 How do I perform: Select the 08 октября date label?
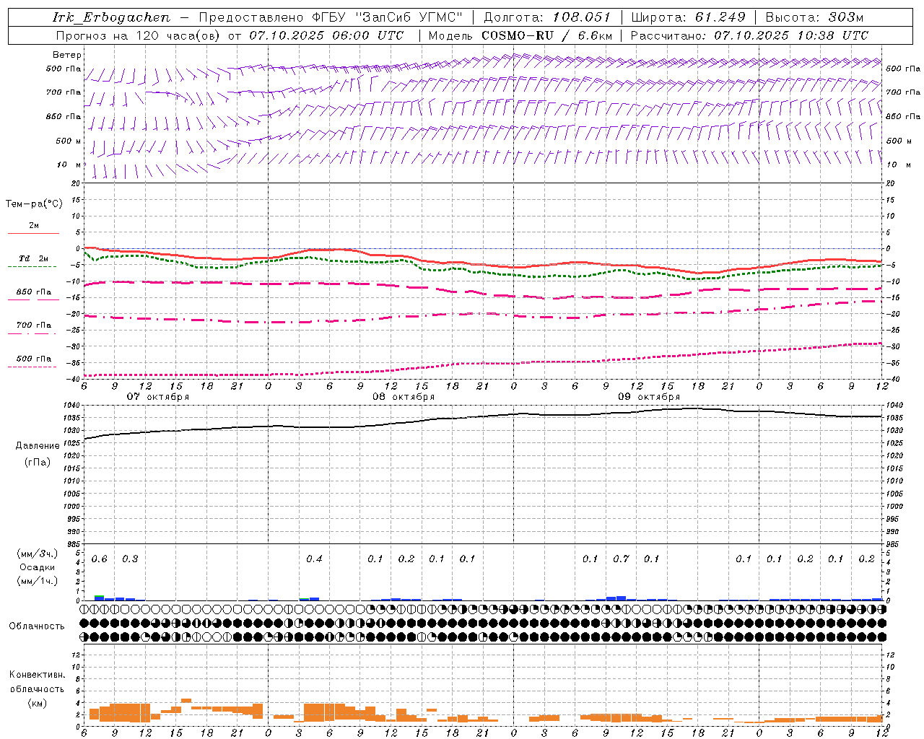tap(404, 396)
